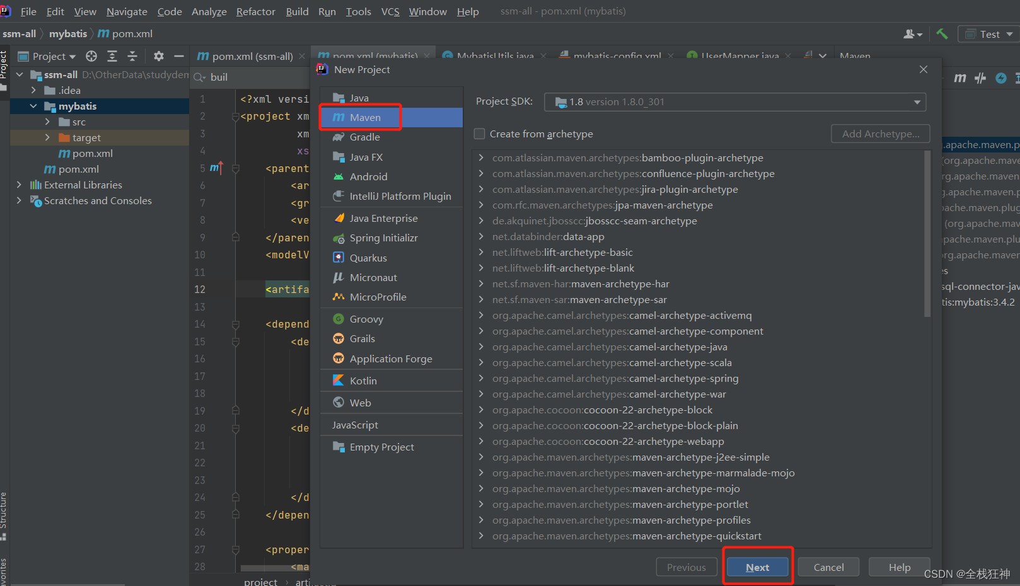
Task: Enable Create from archetype checkbox
Action: pos(480,134)
